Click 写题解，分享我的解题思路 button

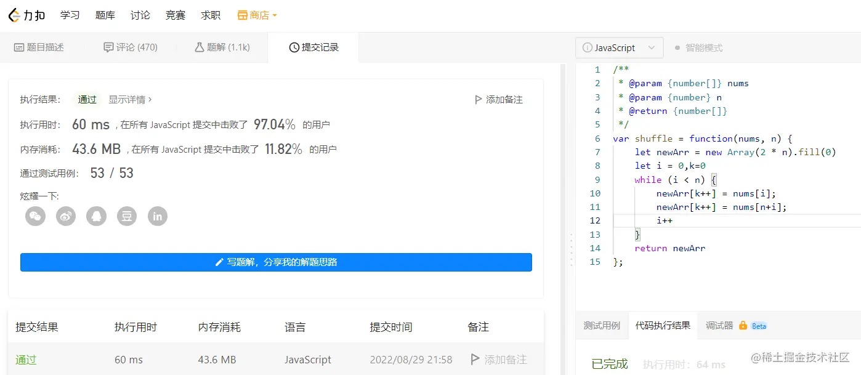276,262
